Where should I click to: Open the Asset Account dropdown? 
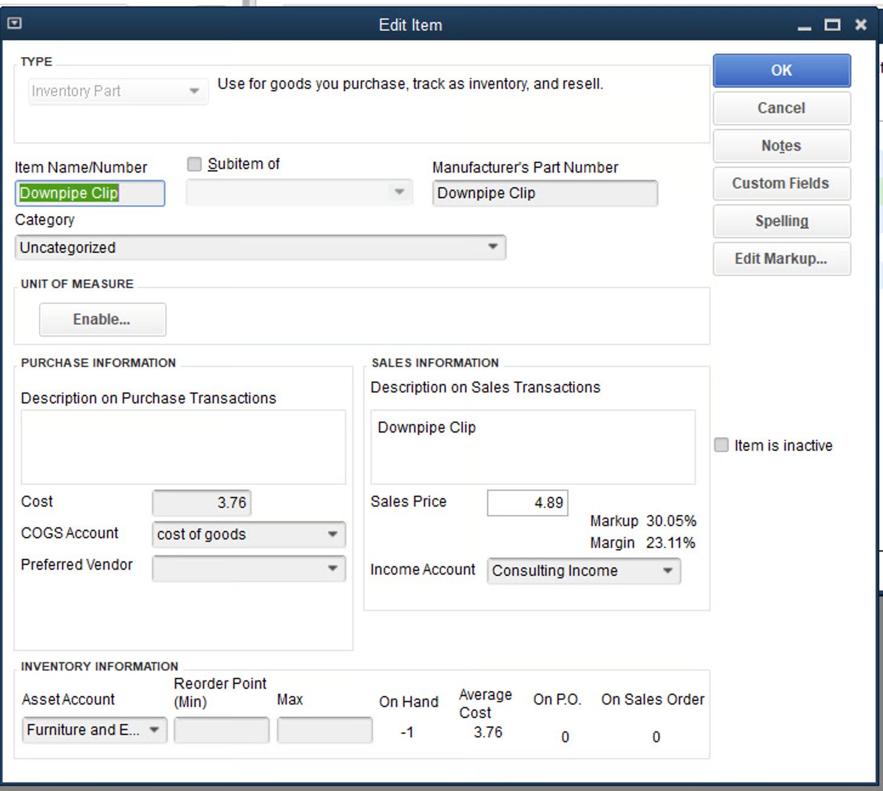coord(94,730)
